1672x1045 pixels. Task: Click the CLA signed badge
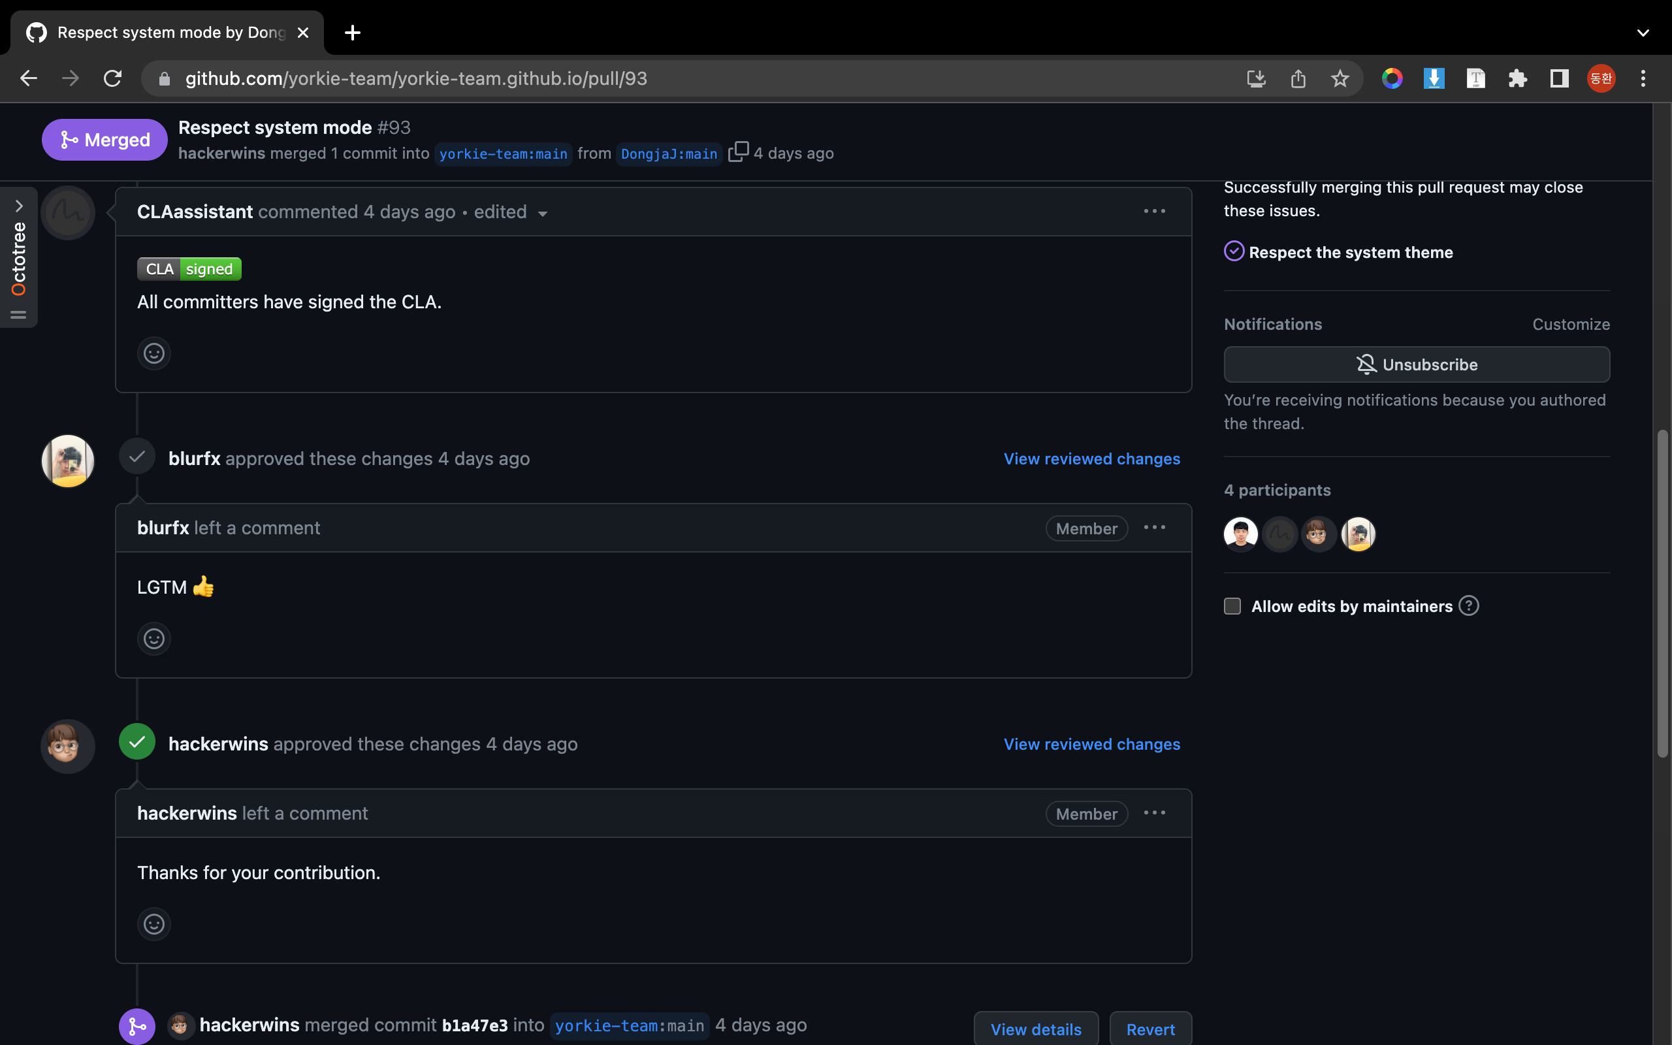click(189, 269)
